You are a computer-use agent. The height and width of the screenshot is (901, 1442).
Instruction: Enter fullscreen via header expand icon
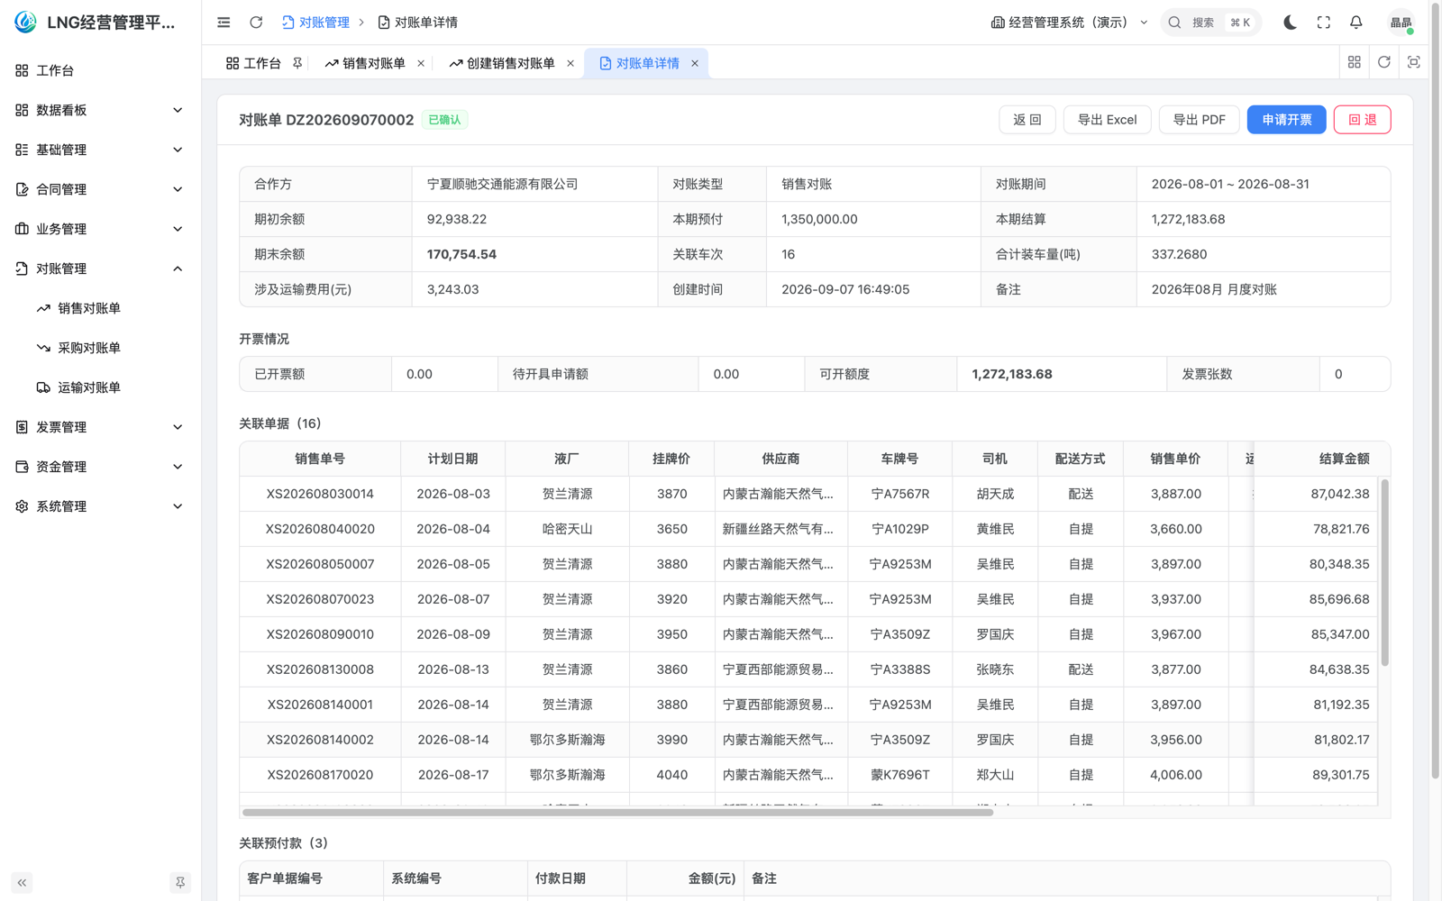(x=1323, y=23)
